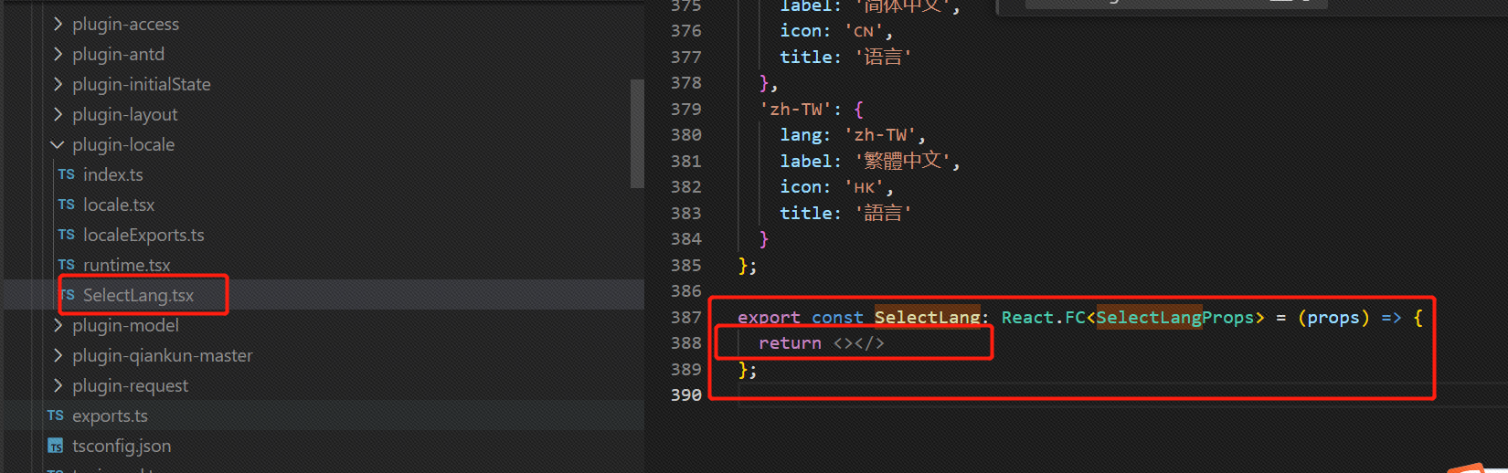Open the tsconfig.json file

122,446
